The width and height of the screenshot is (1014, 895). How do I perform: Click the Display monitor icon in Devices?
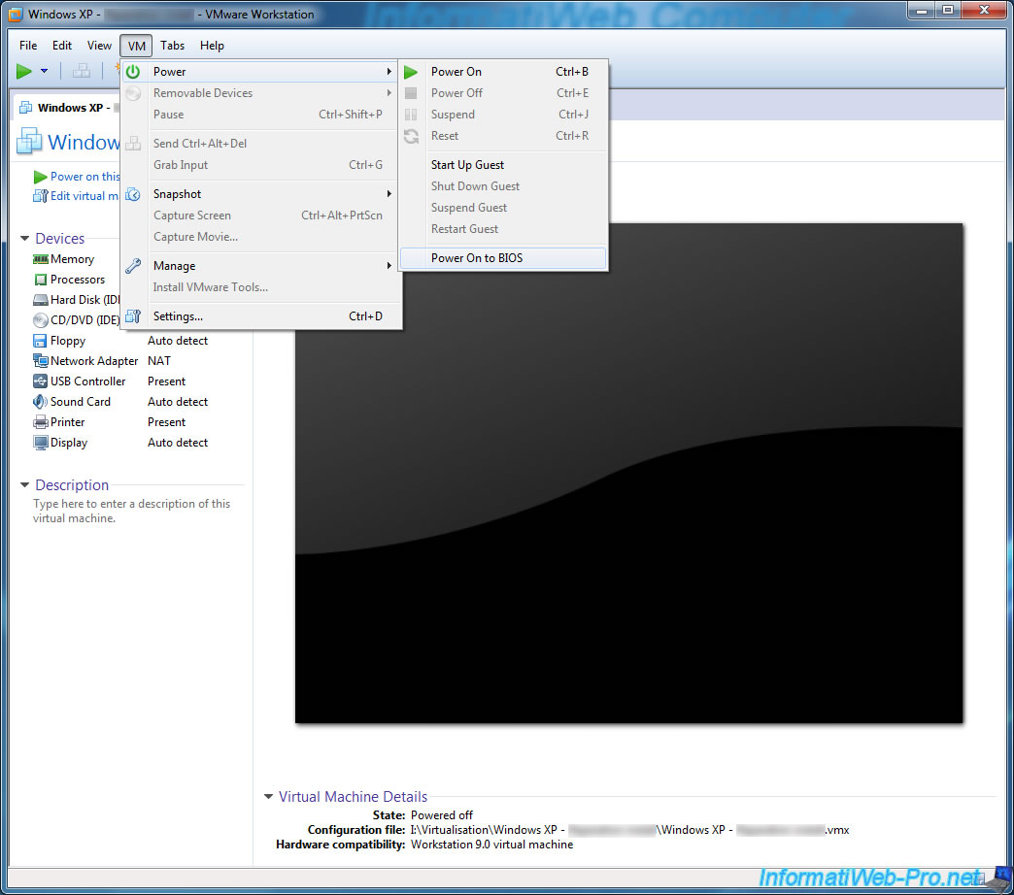coord(40,443)
